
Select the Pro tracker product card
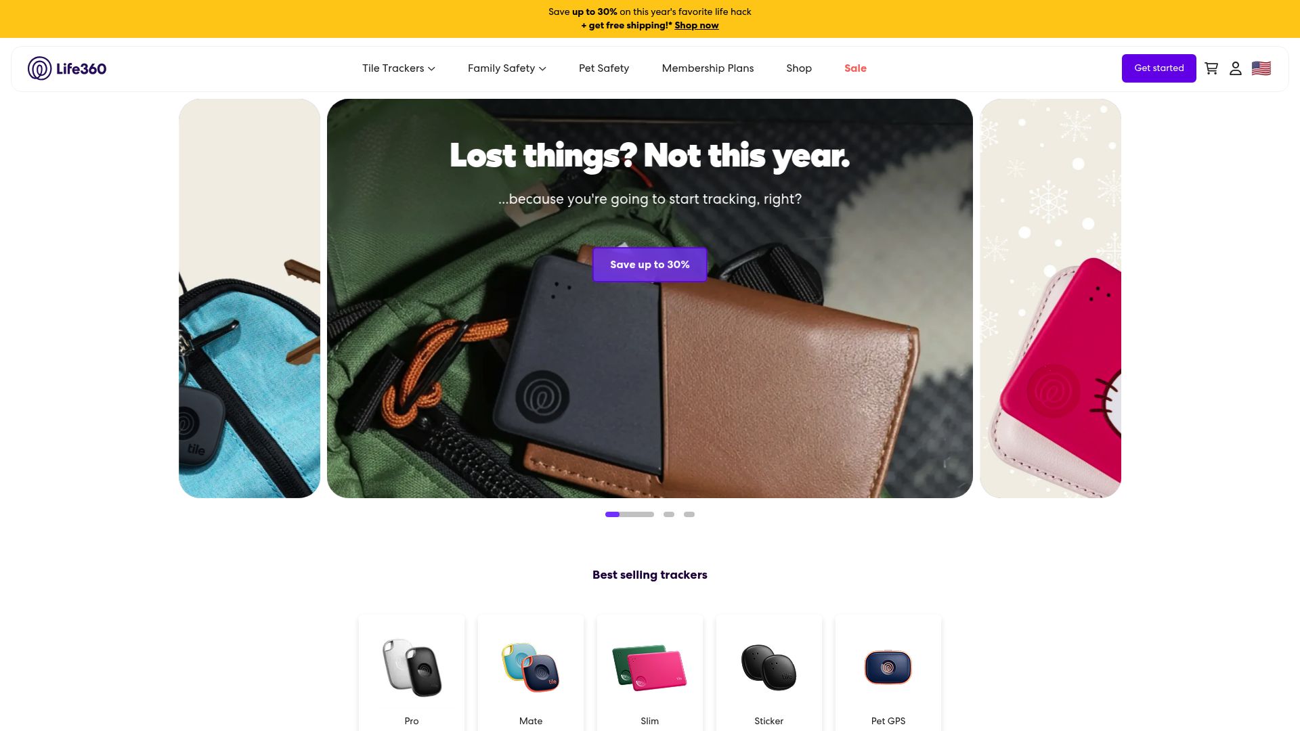[x=412, y=673]
